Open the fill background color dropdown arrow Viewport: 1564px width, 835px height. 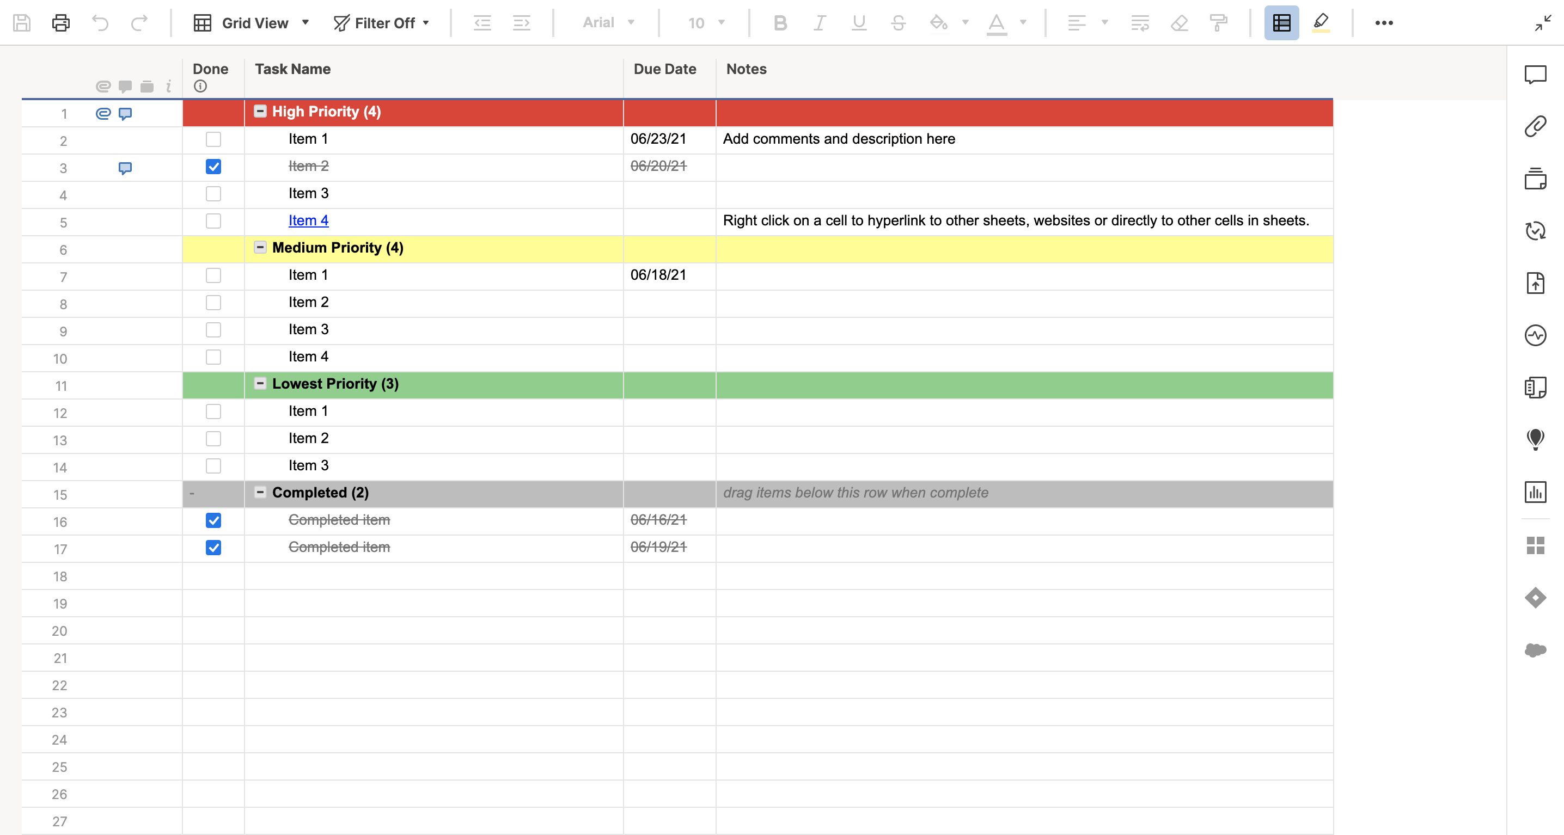pyautogui.click(x=965, y=23)
